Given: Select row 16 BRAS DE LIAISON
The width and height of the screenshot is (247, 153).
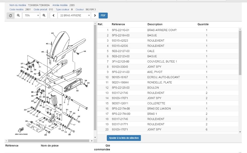Looking at the screenshot, I should [159, 109].
